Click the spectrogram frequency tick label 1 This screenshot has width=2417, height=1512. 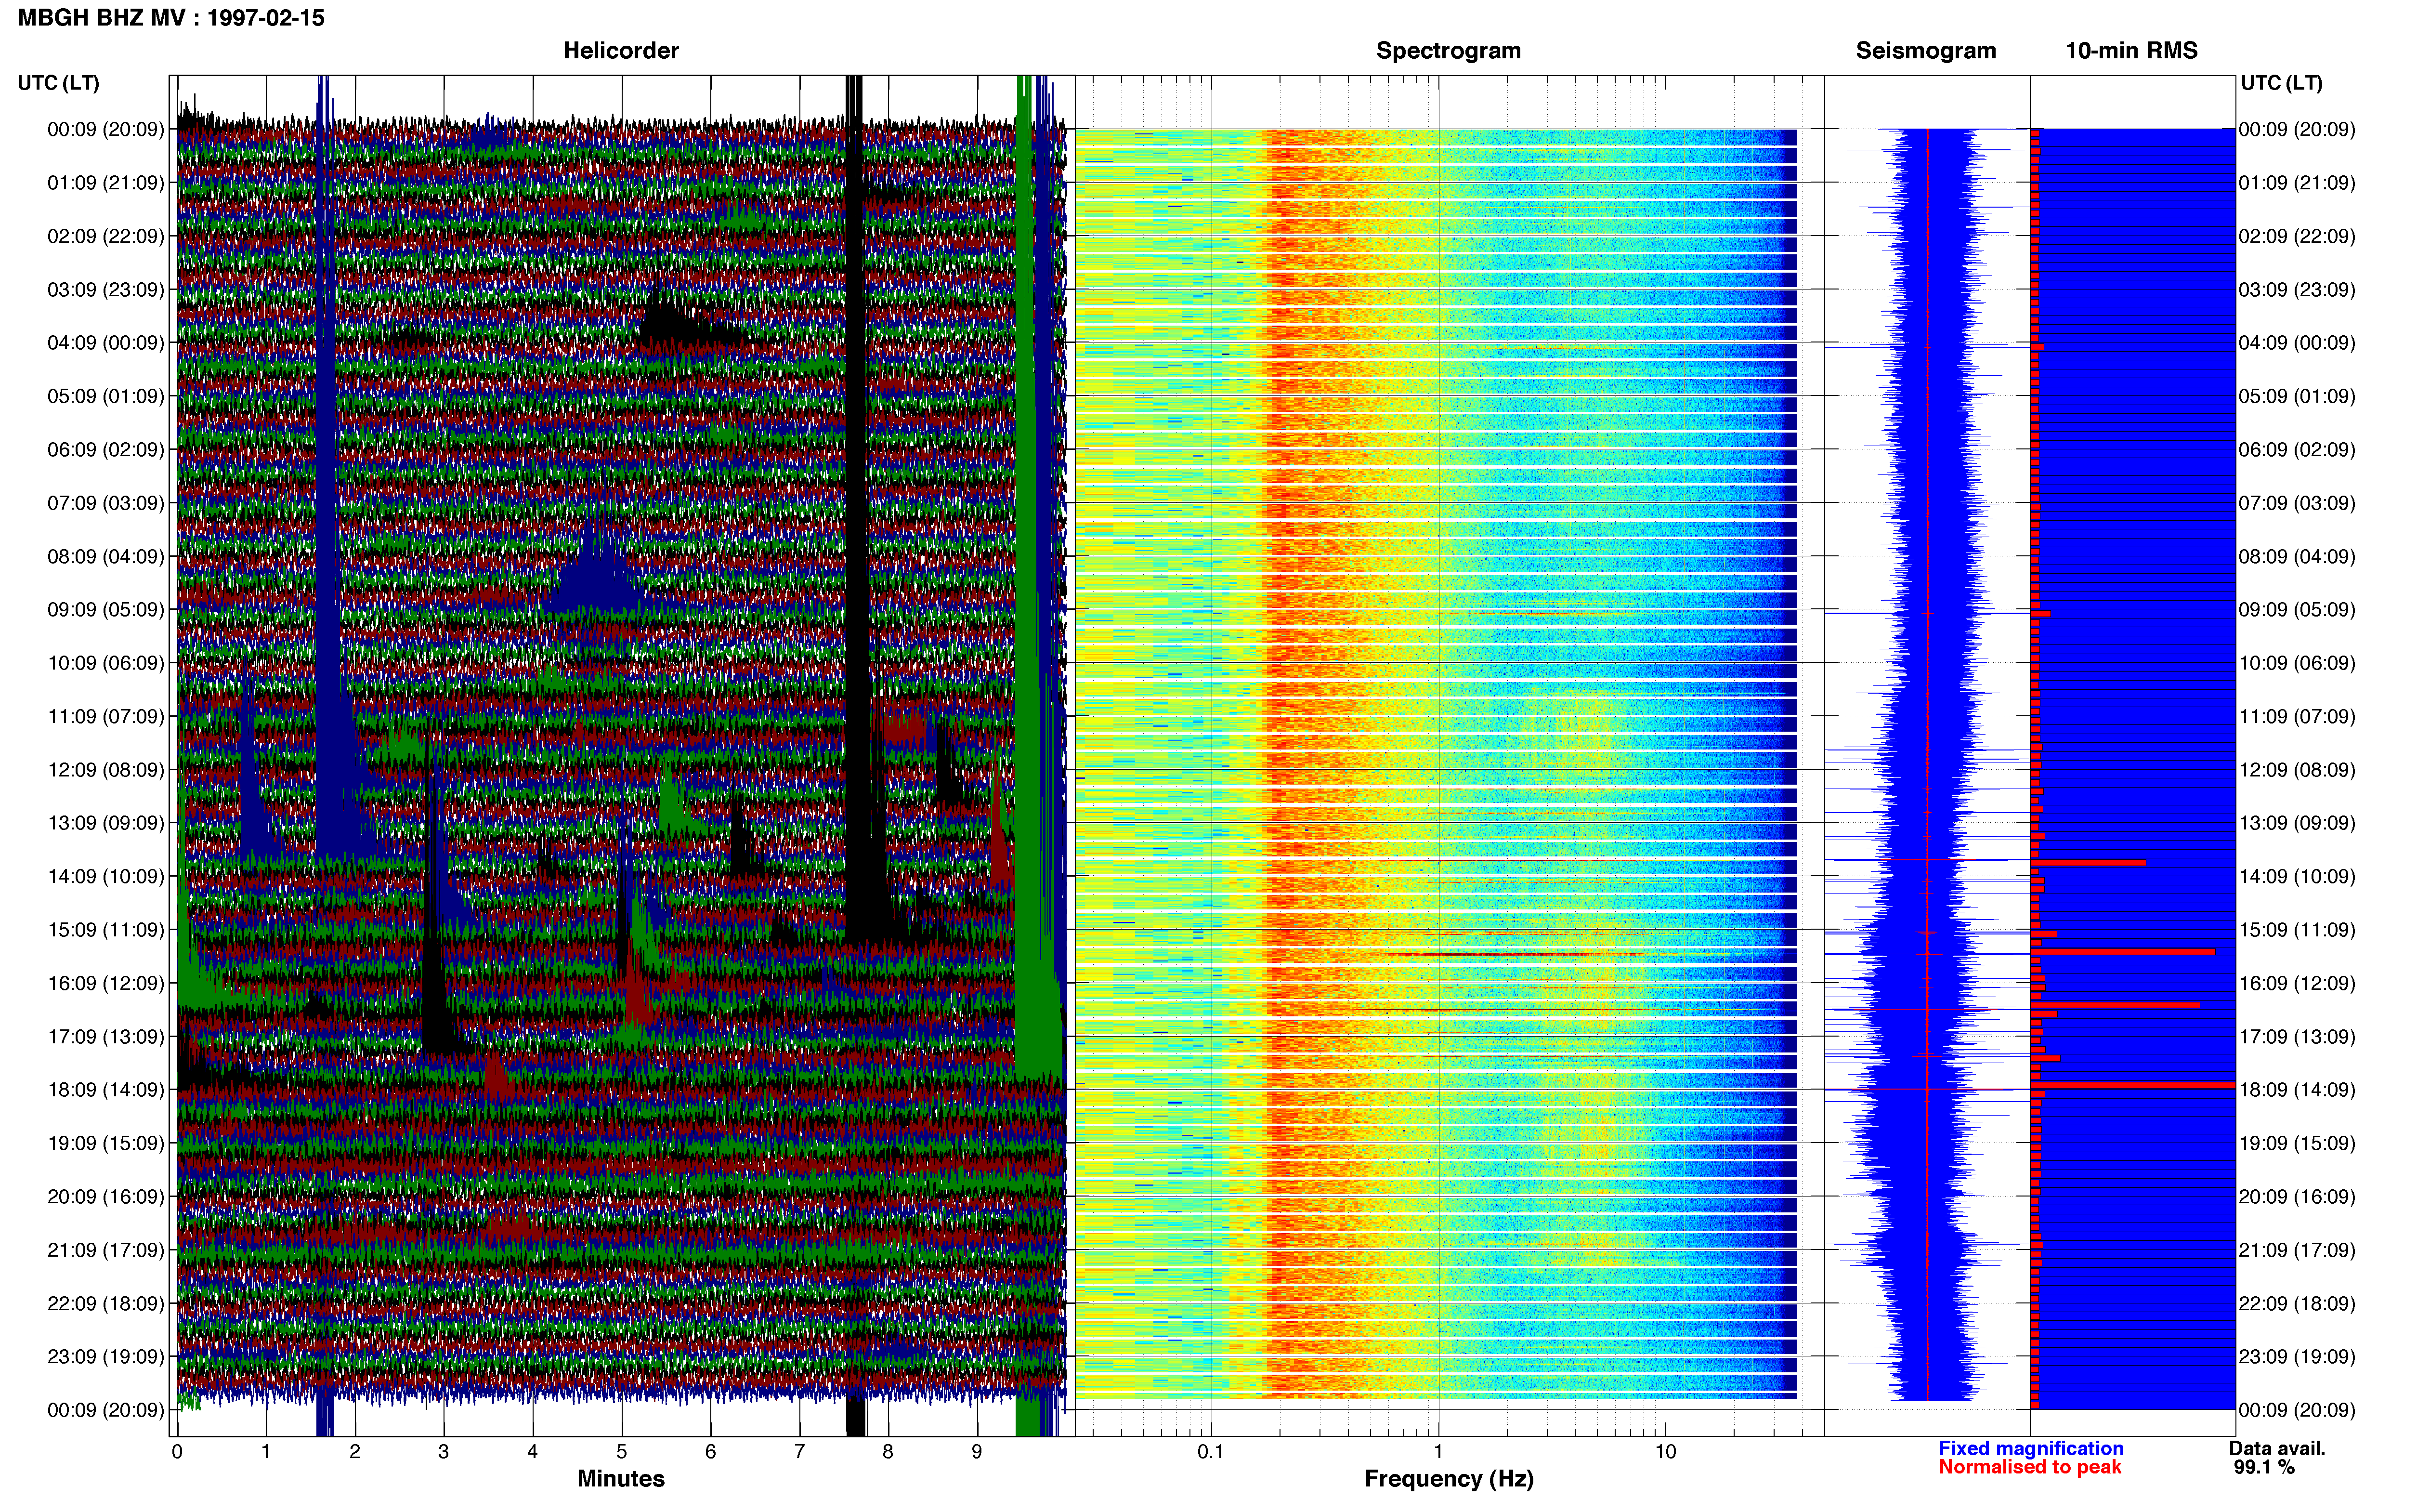1438,1452
